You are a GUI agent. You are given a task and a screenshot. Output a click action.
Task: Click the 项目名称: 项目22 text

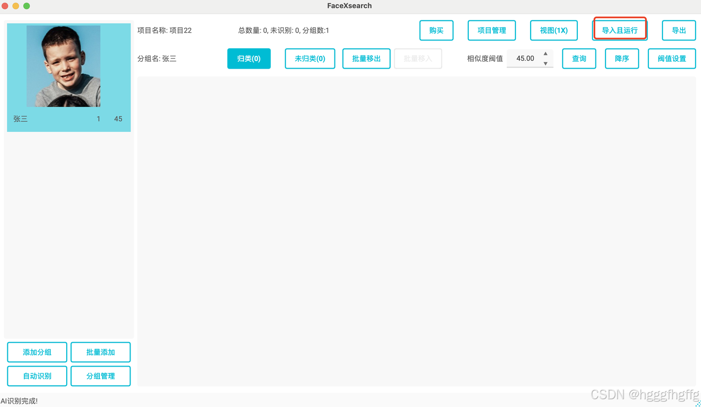165,30
